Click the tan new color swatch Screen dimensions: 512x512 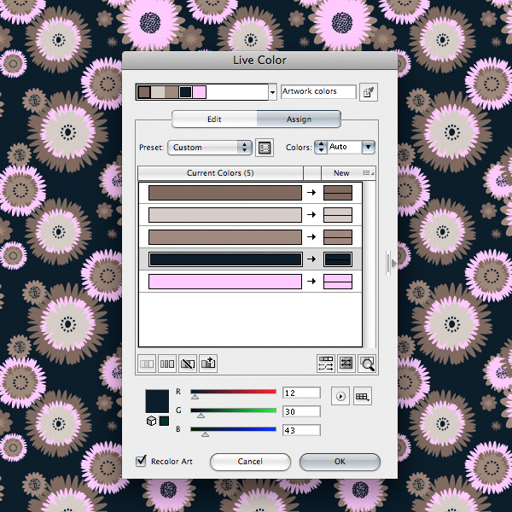(x=338, y=237)
